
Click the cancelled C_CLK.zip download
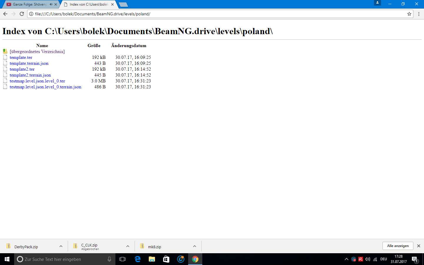coord(90,247)
